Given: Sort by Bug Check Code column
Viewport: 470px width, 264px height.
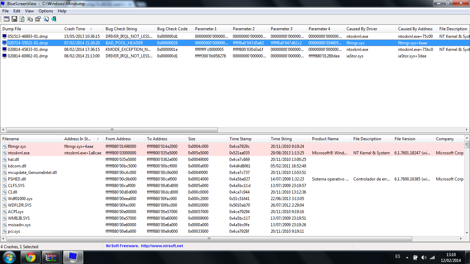Looking at the screenshot, I should (174, 29).
